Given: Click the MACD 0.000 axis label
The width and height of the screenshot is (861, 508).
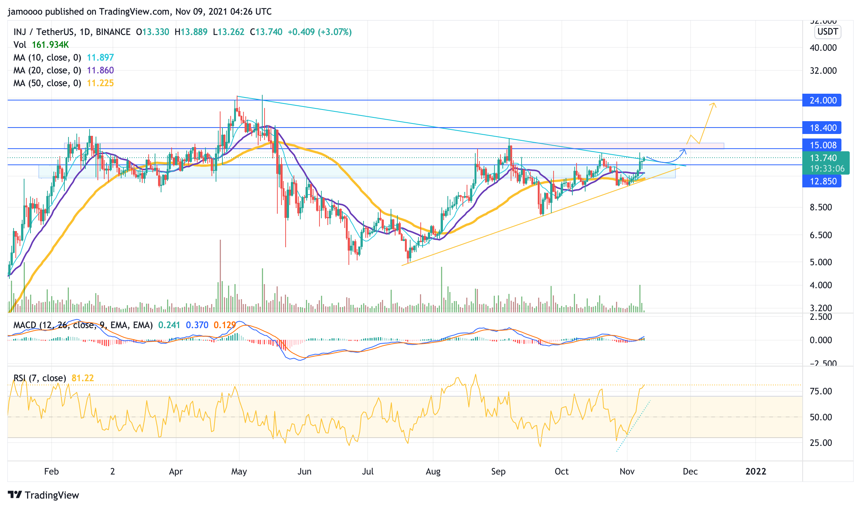Looking at the screenshot, I should click(821, 340).
